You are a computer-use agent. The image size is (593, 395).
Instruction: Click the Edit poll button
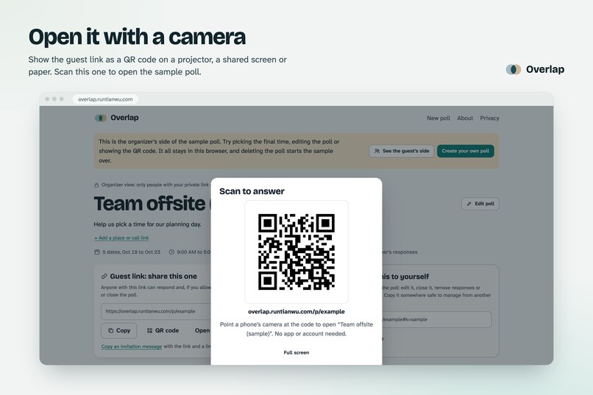click(480, 204)
